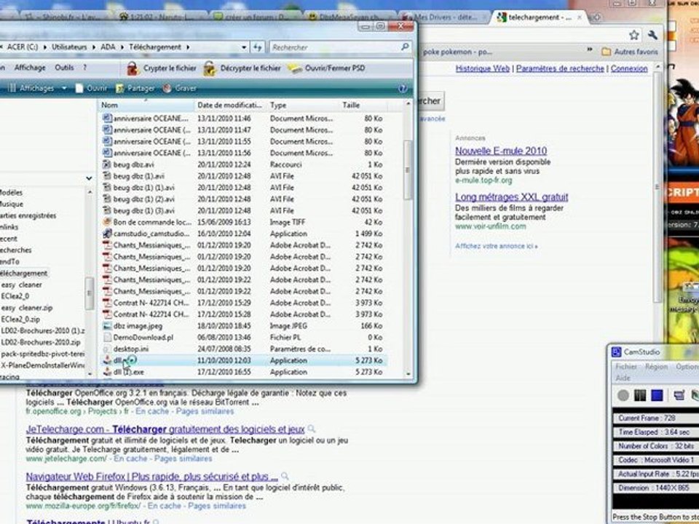Collapse the folders pane chevron
Image resolution: width=699 pixels, height=524 pixels.
pyautogui.click(x=89, y=178)
